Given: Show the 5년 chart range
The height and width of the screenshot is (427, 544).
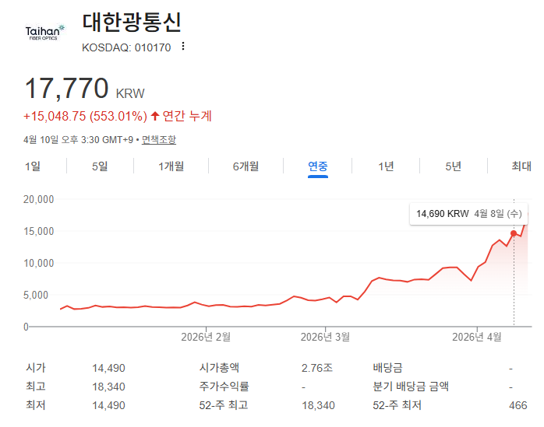Looking at the screenshot, I should (454, 166).
